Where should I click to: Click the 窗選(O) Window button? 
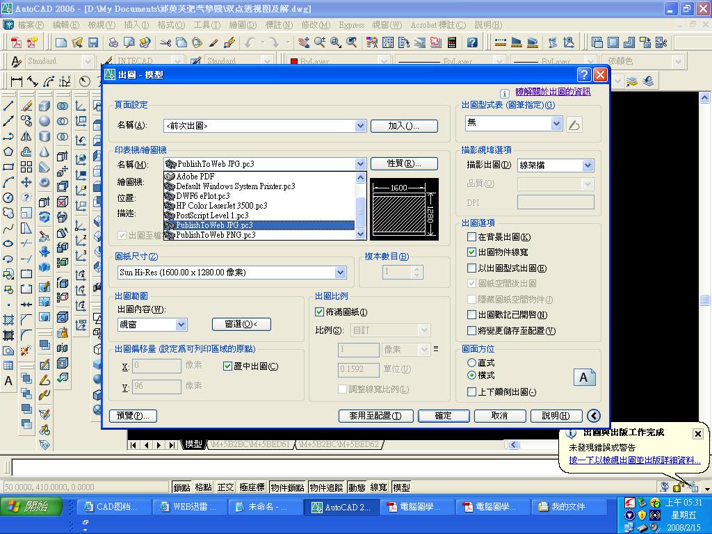(x=241, y=324)
